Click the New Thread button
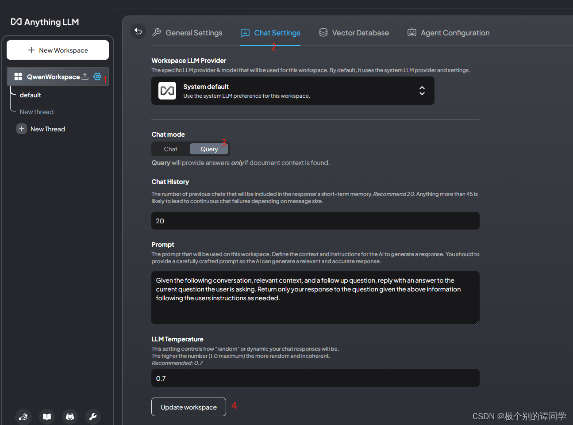 (41, 129)
